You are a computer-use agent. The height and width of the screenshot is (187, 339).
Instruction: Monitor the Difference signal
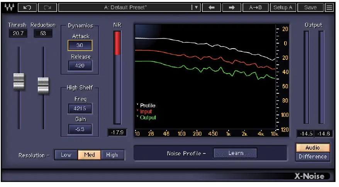313,157
